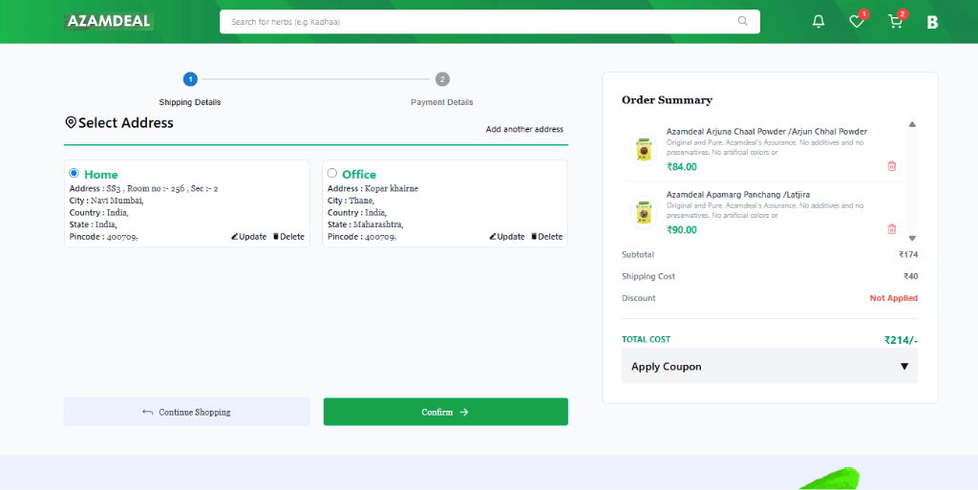Select the Home address radio button
Viewport: 978px width, 490px height.
pyautogui.click(x=74, y=173)
